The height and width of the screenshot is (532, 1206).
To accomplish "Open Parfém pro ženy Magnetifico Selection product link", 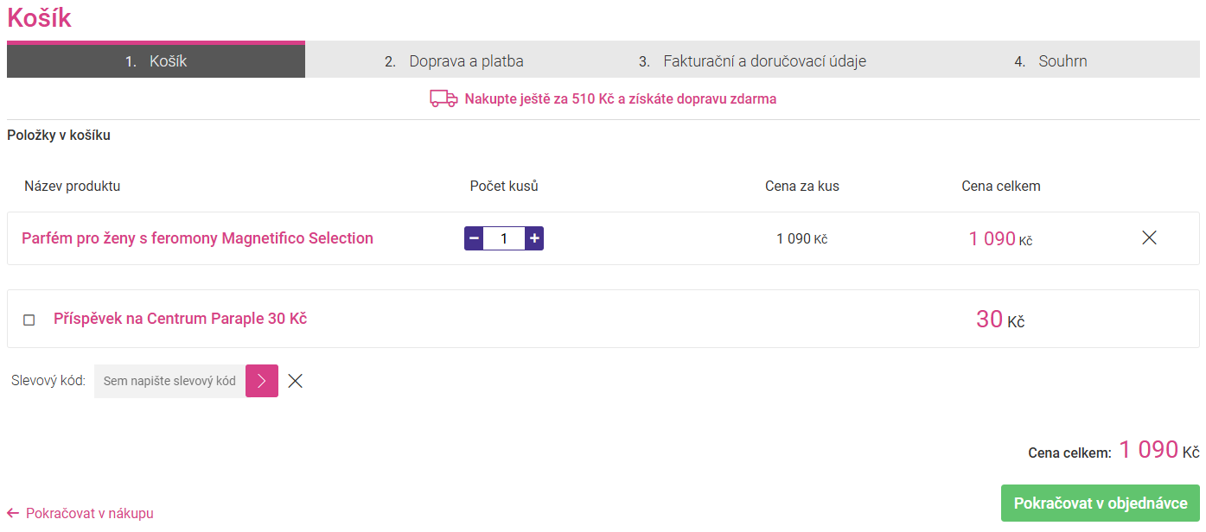I will click(x=197, y=238).
